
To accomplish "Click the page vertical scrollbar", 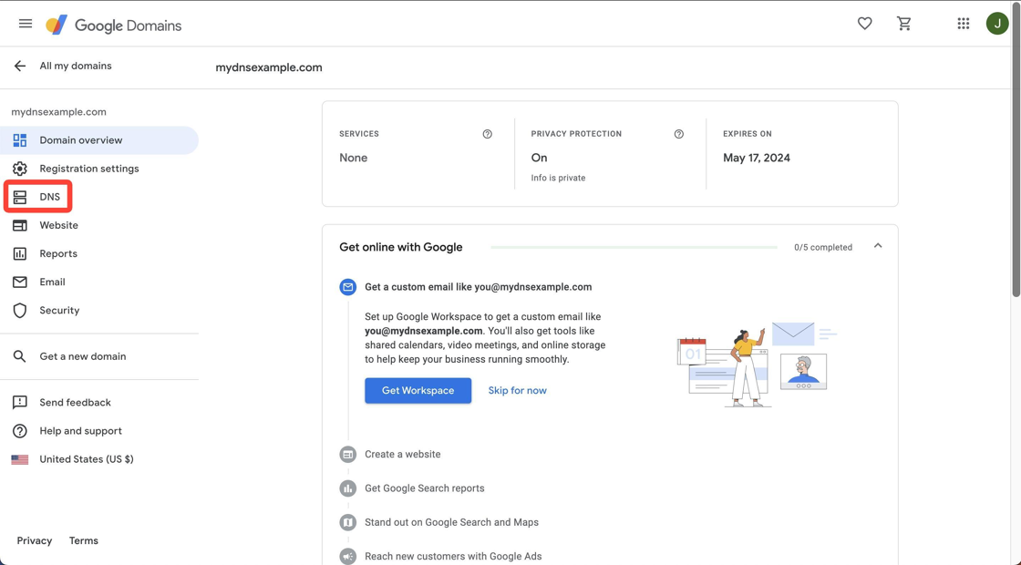I will coord(1016,149).
